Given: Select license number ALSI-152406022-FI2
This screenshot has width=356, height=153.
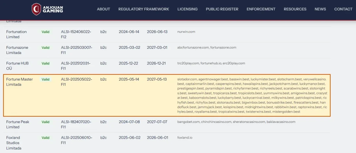Looking at the screenshot, I should (76, 34).
